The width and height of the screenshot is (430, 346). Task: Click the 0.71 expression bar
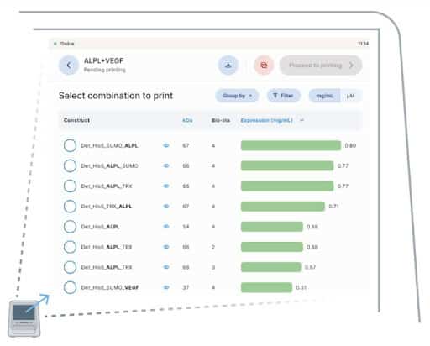coord(283,207)
